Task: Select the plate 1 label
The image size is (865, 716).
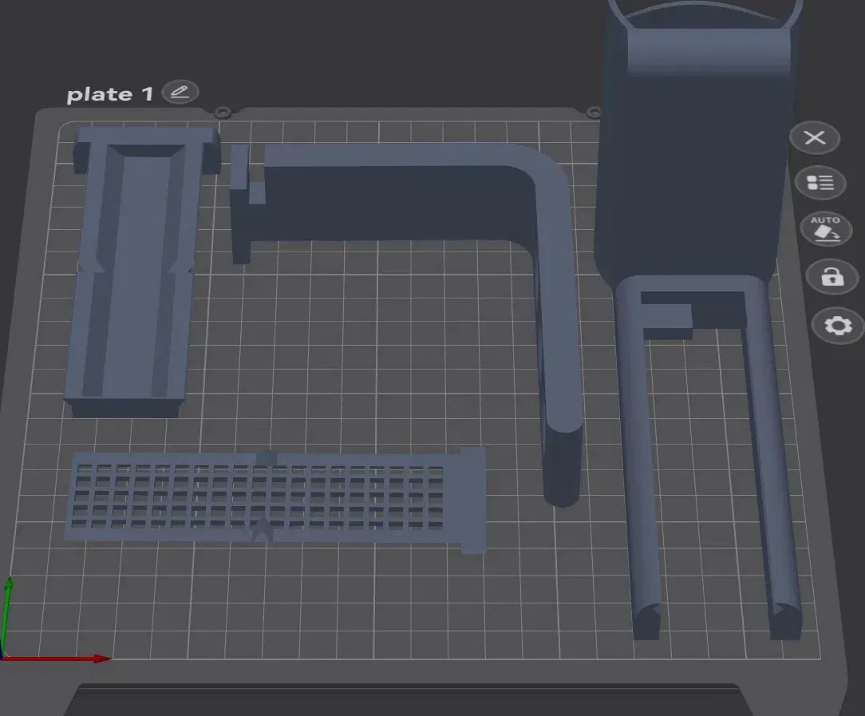Action: [109, 94]
